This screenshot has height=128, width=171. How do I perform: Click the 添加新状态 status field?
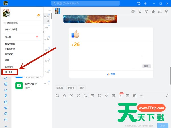point(22,23)
